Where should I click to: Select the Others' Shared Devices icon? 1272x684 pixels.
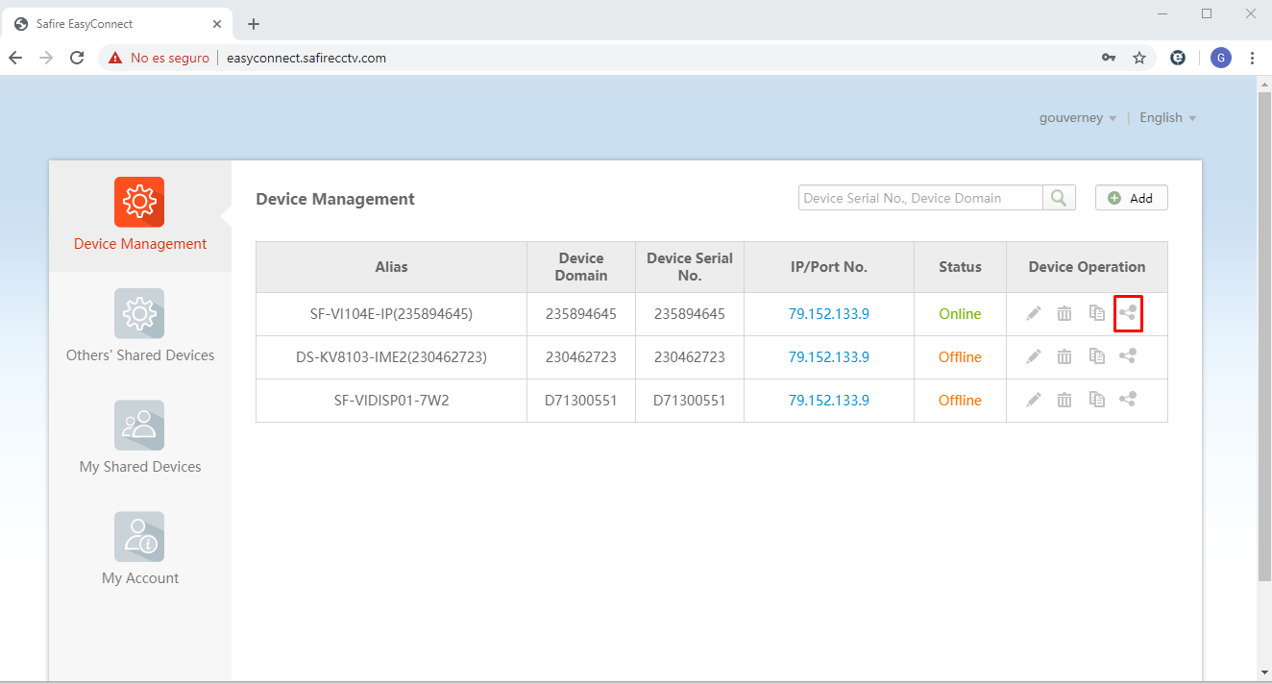click(x=139, y=313)
